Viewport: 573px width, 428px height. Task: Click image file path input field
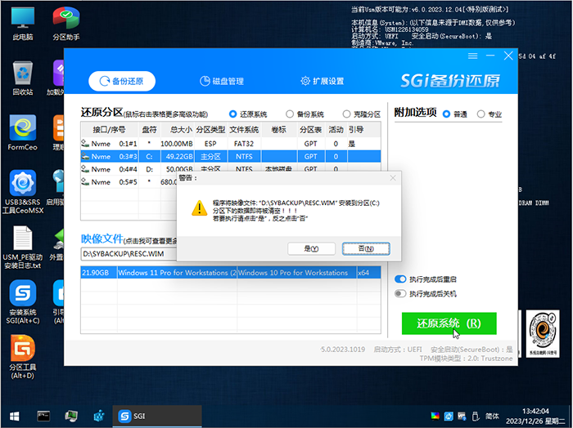click(x=129, y=254)
